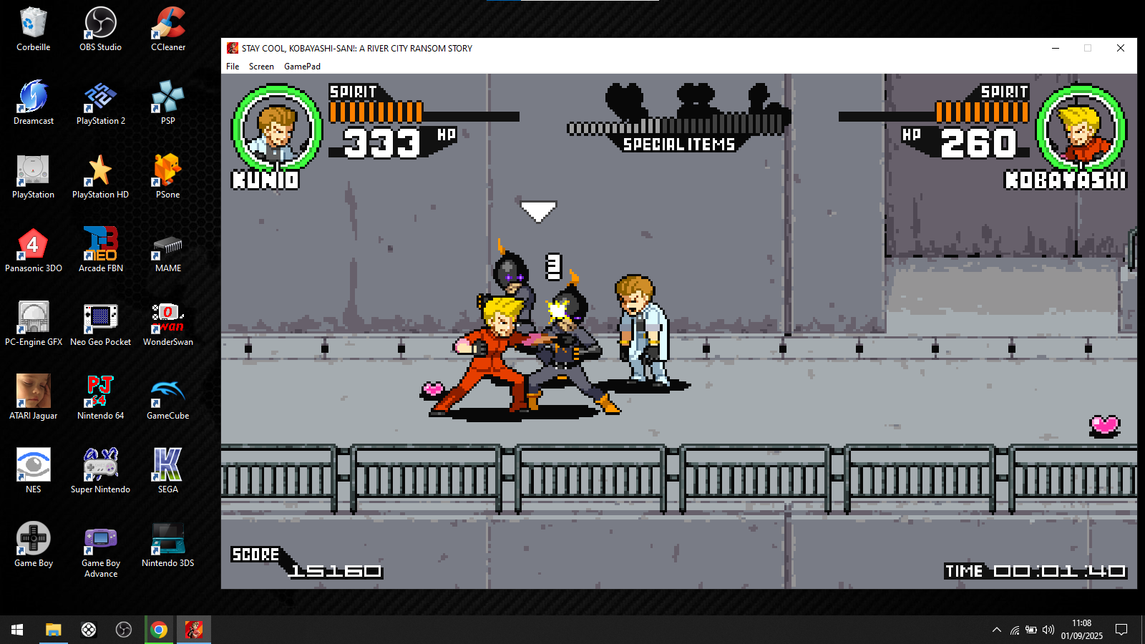
Task: Select the NES desktop shortcut
Action: [x=34, y=472]
